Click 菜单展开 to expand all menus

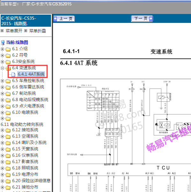pos(14,31)
